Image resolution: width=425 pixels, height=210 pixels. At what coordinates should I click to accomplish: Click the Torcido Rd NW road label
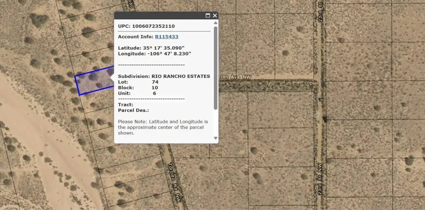coord(173,178)
